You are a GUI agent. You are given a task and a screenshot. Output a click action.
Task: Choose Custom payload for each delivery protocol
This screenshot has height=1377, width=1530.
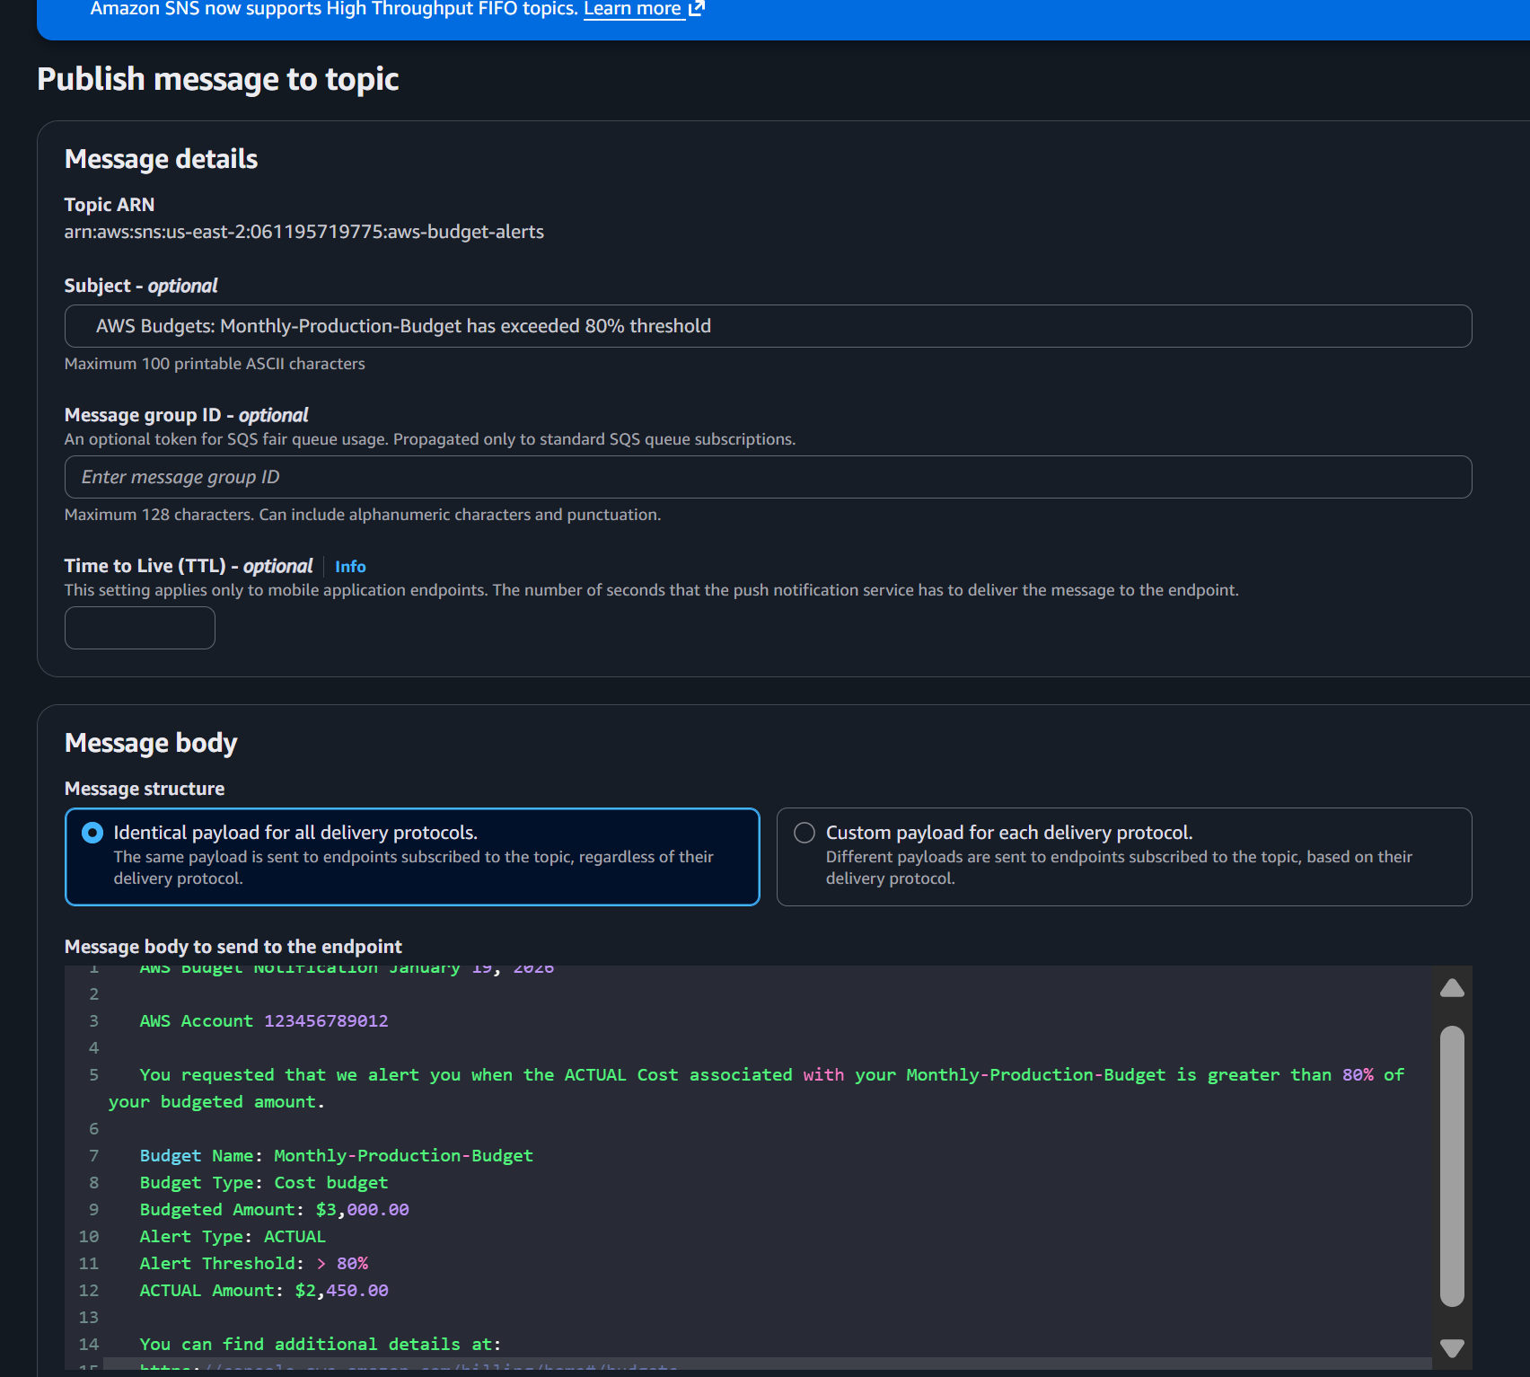(805, 833)
